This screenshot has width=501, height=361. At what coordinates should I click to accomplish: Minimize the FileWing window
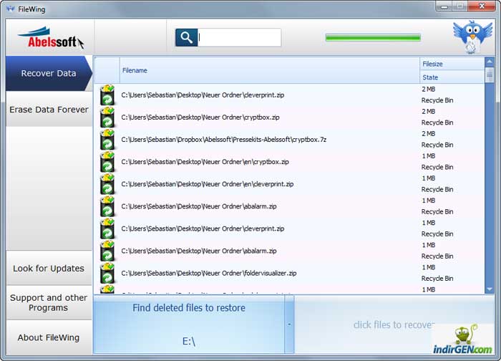(444, 6)
